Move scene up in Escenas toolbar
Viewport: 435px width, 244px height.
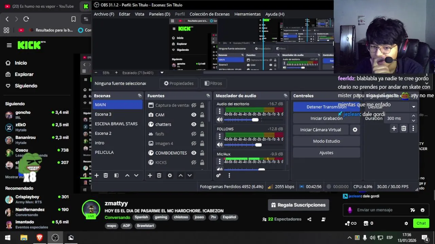(127, 175)
